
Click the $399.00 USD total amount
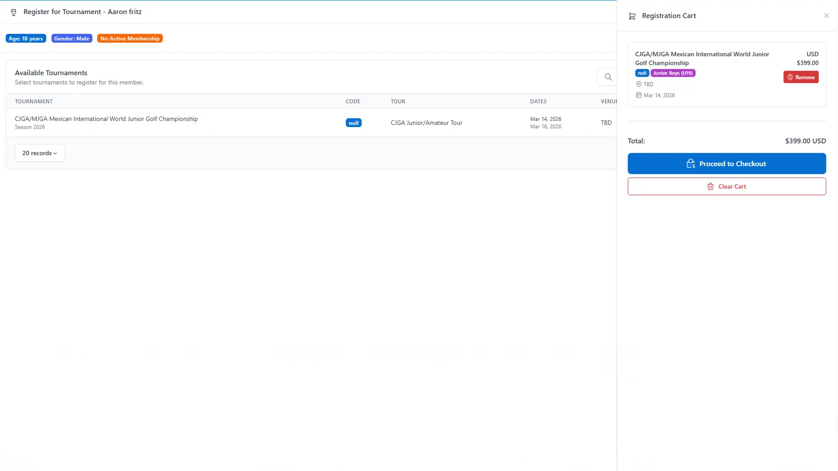(x=805, y=140)
